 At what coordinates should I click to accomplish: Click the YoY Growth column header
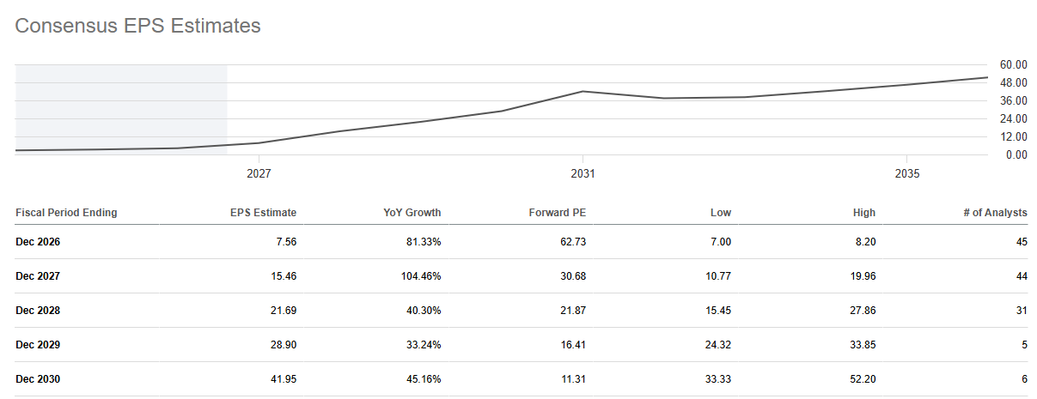[x=413, y=213]
